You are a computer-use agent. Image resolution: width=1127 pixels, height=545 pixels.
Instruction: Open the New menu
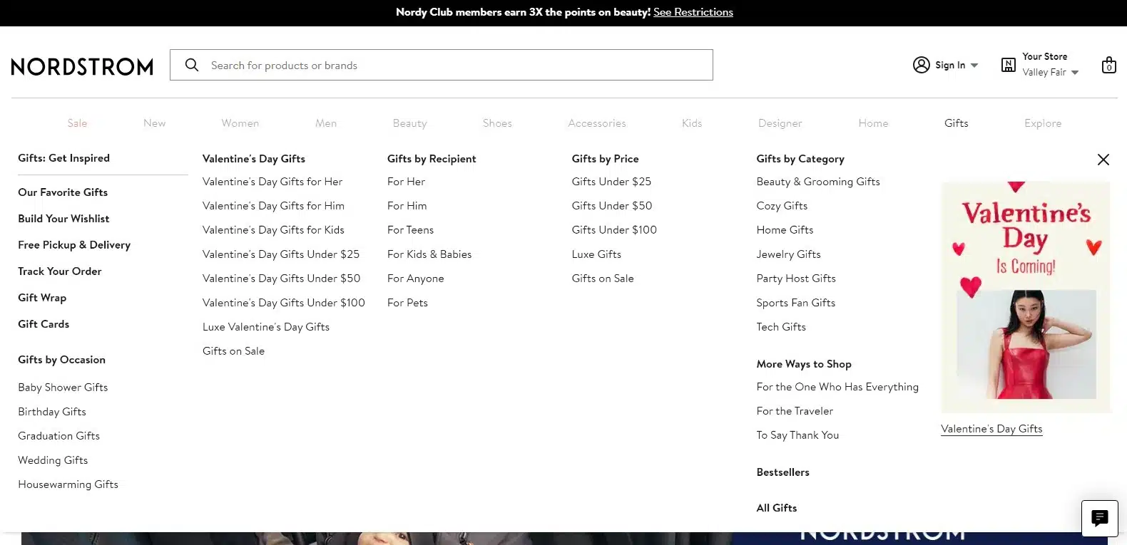click(154, 123)
